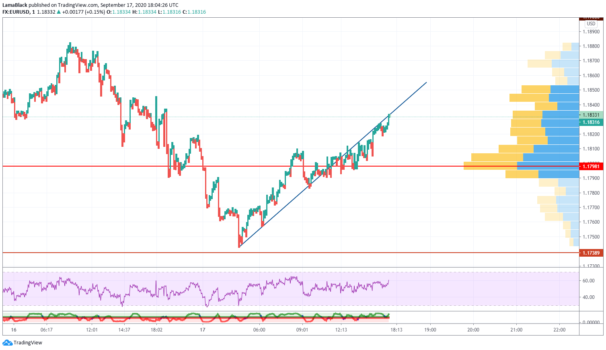Image resolution: width=606 pixels, height=350 pixels.
Task: Click the 1.17700 price axis label
Action: (x=591, y=208)
